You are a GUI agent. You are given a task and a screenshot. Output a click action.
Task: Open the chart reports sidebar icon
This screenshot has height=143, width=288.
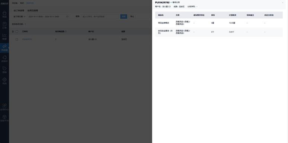coord(4,35)
